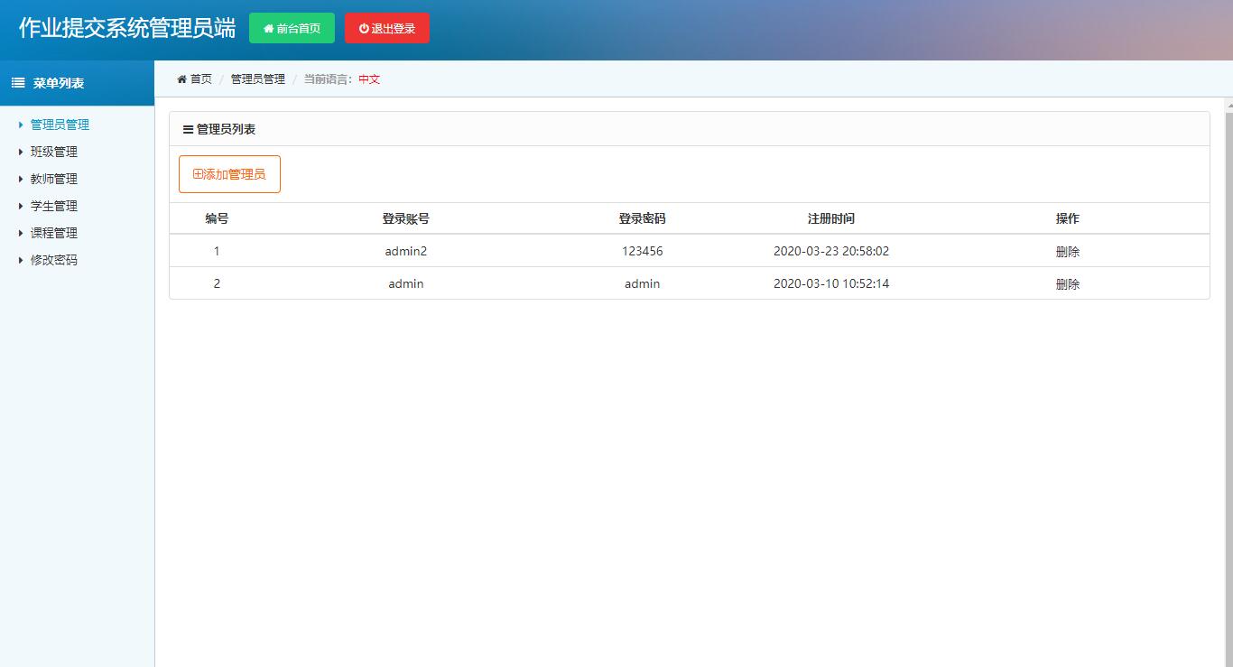Click the 退出登录 button
The image size is (1233, 667).
(386, 27)
